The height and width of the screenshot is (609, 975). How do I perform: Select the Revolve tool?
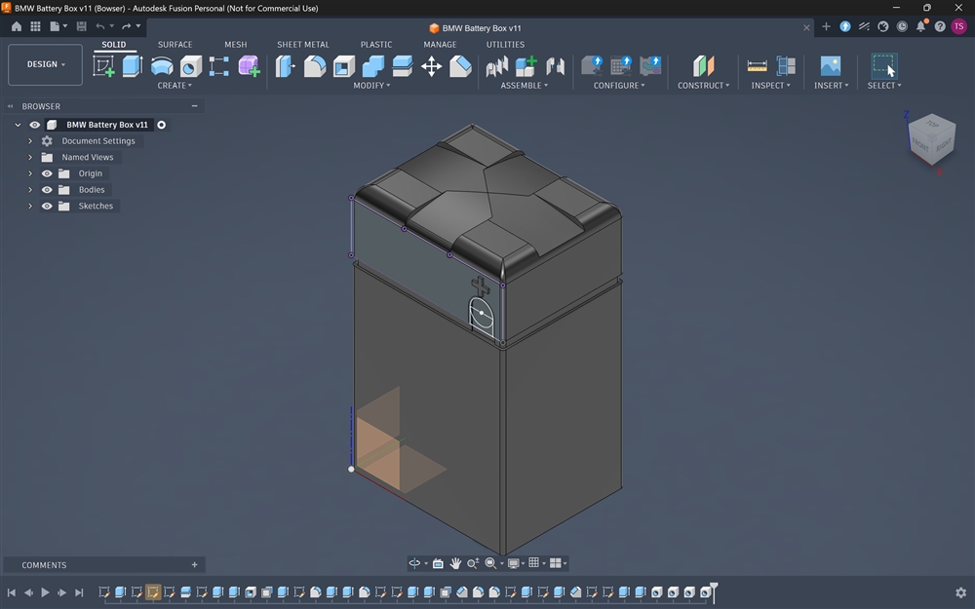[162, 66]
